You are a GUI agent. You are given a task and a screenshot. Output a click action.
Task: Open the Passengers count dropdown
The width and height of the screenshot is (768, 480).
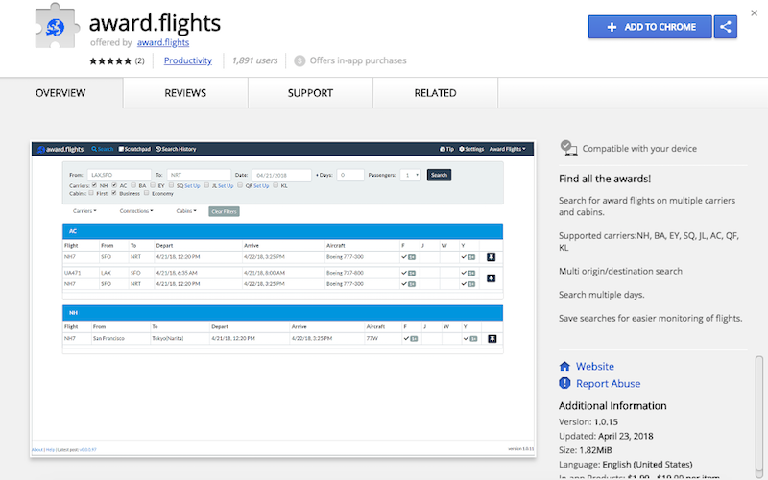pos(411,175)
